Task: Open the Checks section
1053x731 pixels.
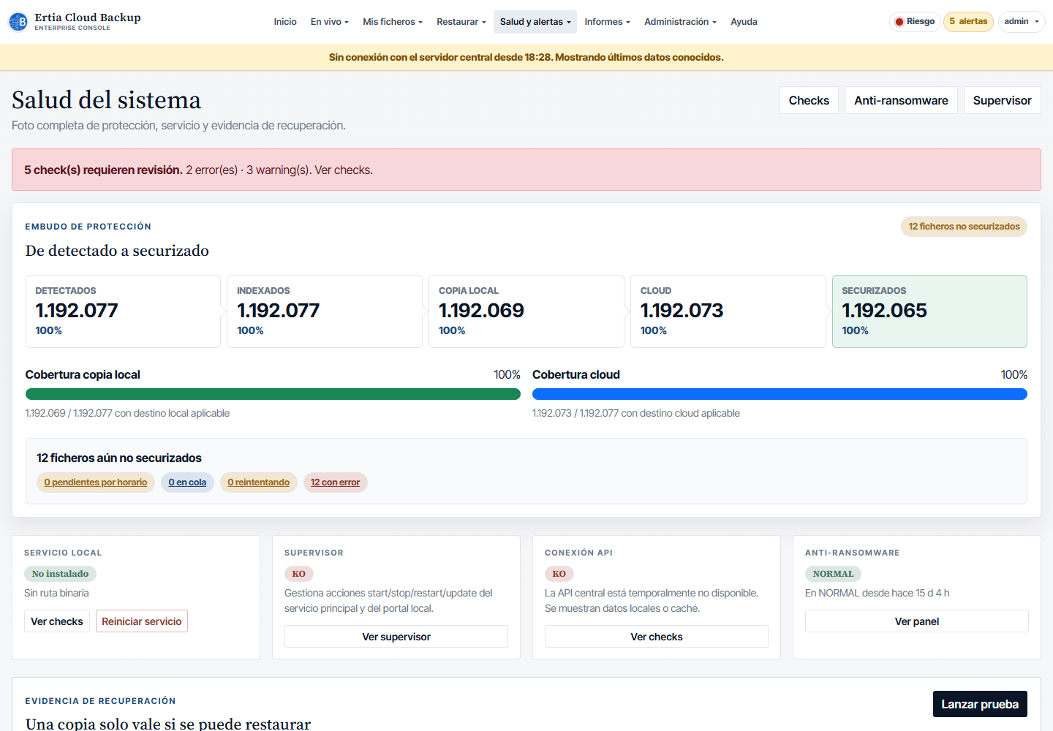Action: 809,100
